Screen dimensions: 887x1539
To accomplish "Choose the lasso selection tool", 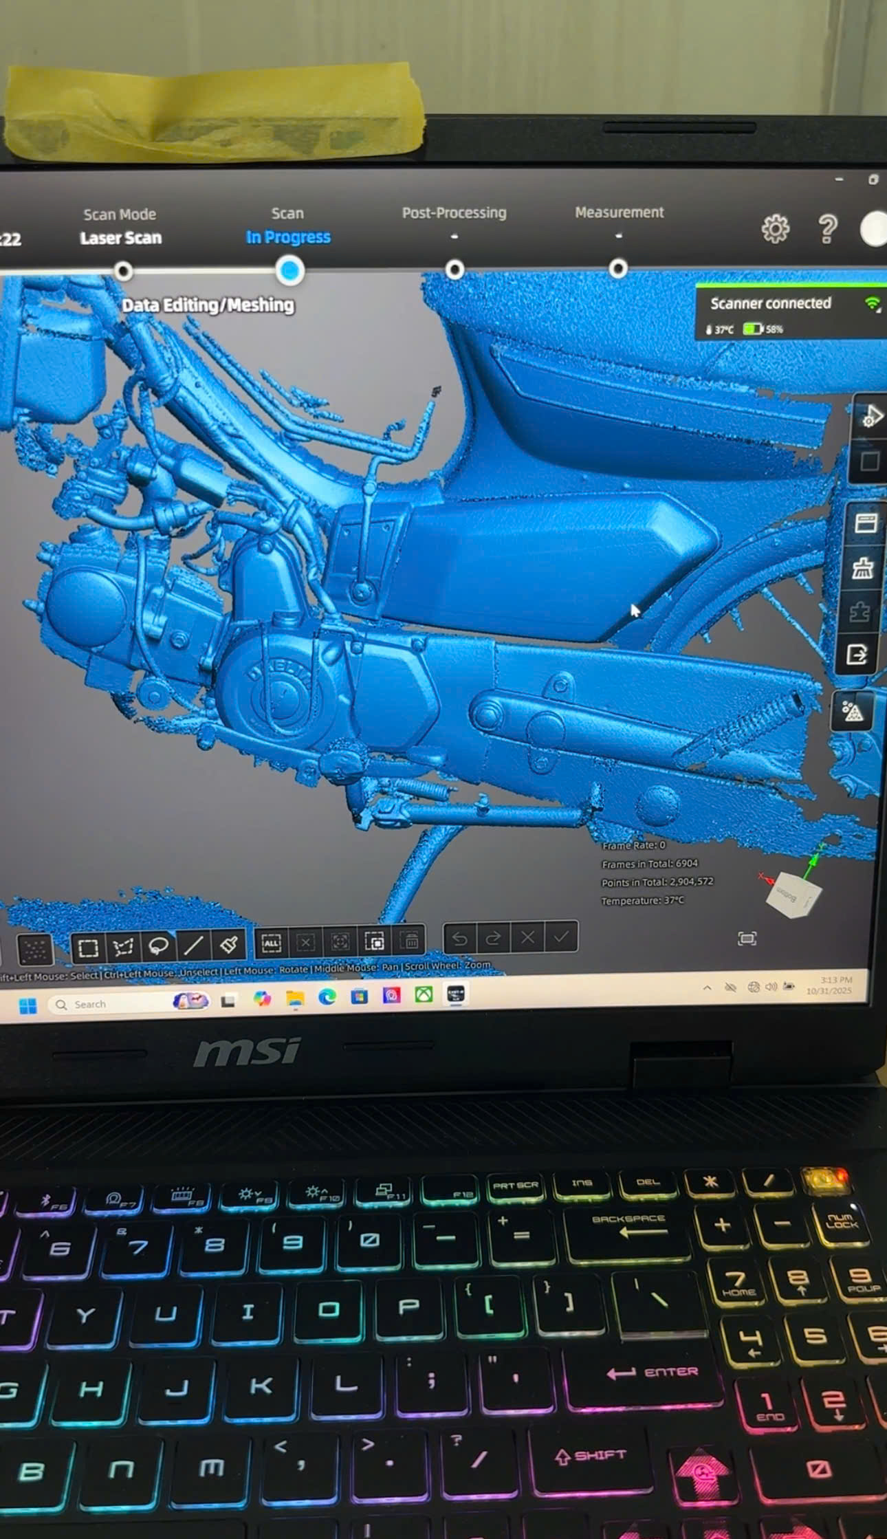I will click(x=158, y=946).
